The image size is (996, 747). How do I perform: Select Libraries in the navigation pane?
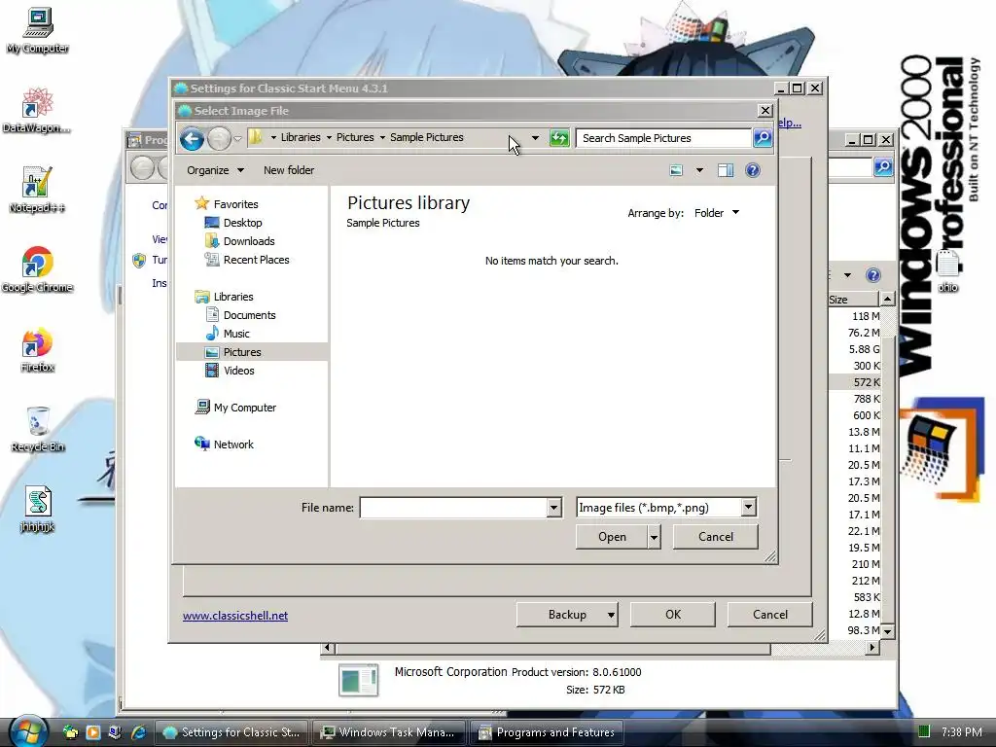(233, 297)
